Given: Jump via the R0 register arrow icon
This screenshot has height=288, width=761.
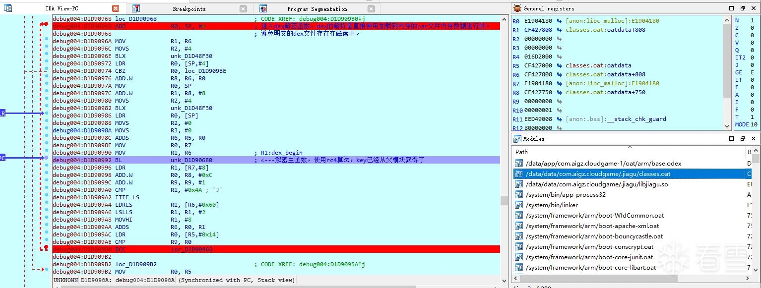Looking at the screenshot, I should click(x=559, y=21).
